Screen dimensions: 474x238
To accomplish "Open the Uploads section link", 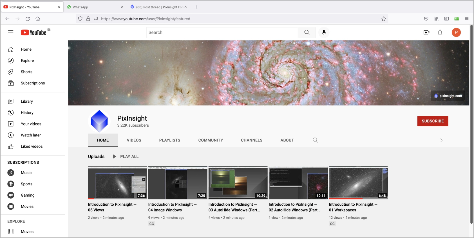I will point(96,156).
